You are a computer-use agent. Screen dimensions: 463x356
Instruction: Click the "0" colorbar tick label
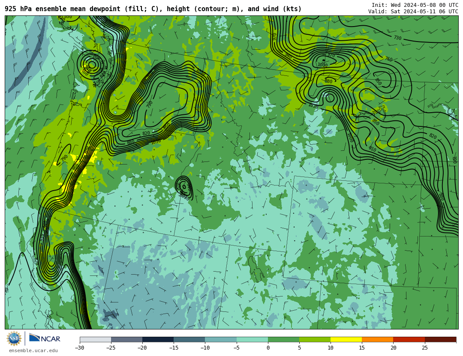[268, 348]
